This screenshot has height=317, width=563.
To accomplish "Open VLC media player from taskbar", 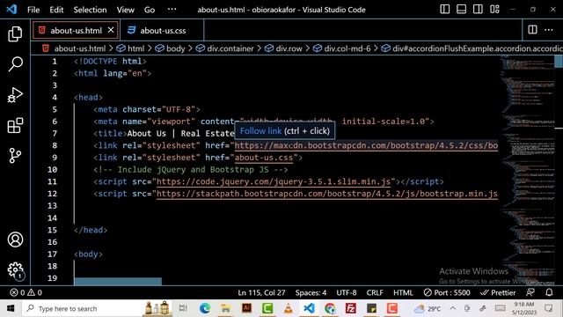I will tap(288, 308).
